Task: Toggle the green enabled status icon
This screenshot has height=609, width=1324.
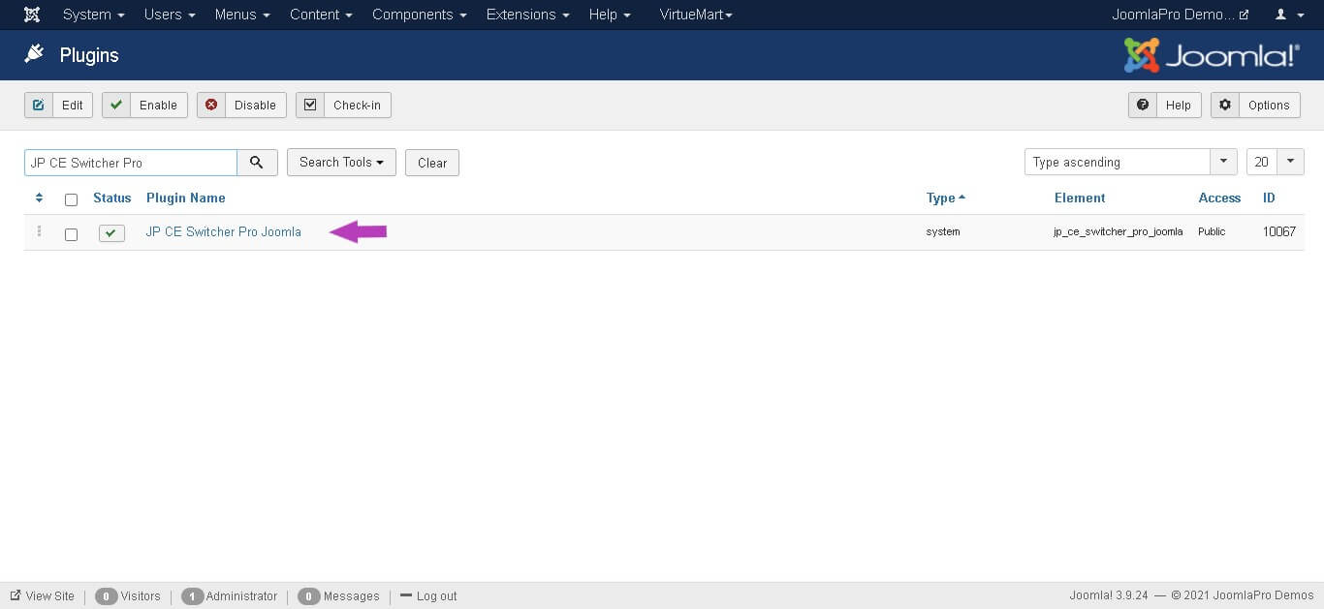Action: tap(111, 233)
